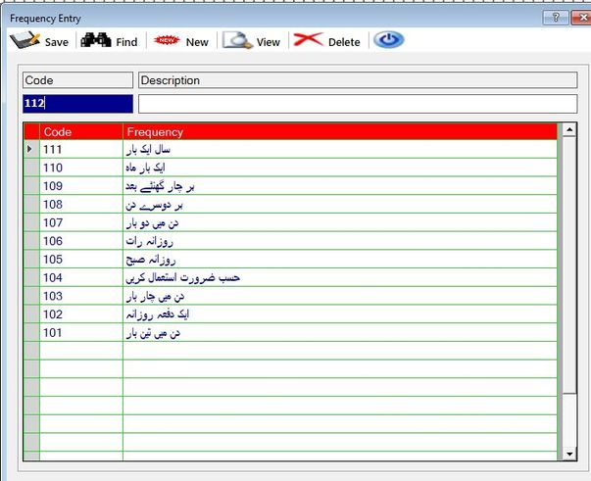Click the vertical scrollbar thumb of grid
Screen dimensions: 591x481
(x=569, y=265)
